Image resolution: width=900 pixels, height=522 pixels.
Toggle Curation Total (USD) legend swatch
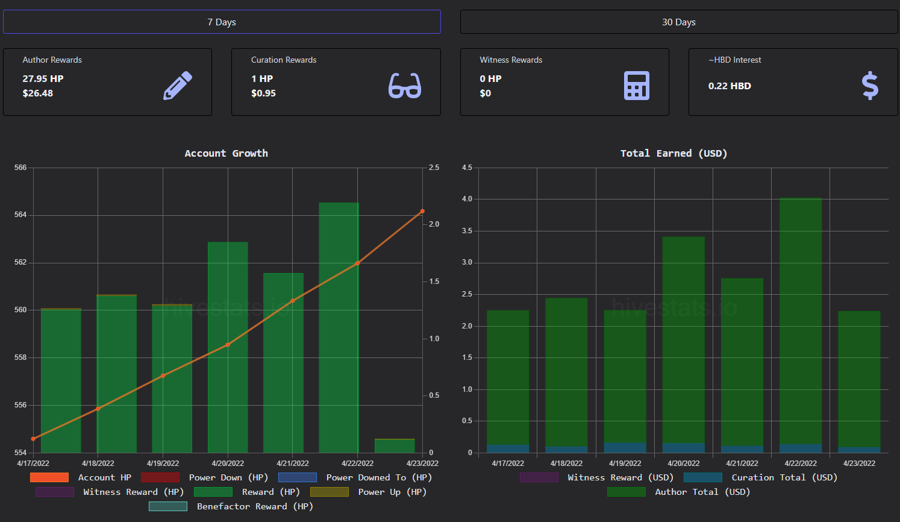tap(703, 477)
